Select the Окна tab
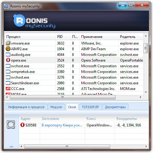This screenshot has width=153, height=153. (x=72, y=107)
